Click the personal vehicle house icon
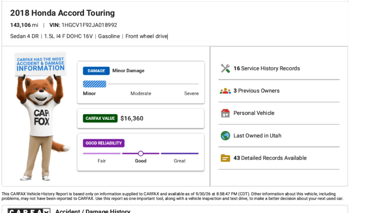366x213 pixels. pos(225,113)
